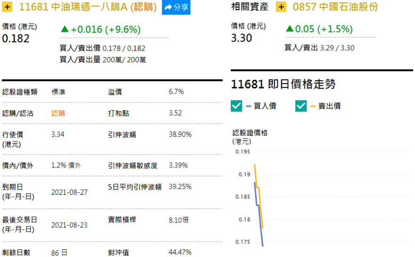Click the 引伸波幅敏感度 value 3.39%
This screenshot has height=257, width=415.
pos(178,166)
